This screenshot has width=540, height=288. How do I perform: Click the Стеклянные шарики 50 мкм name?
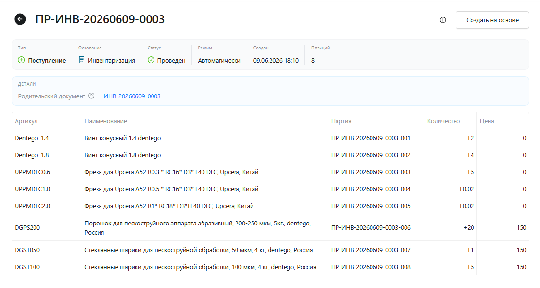(199, 250)
